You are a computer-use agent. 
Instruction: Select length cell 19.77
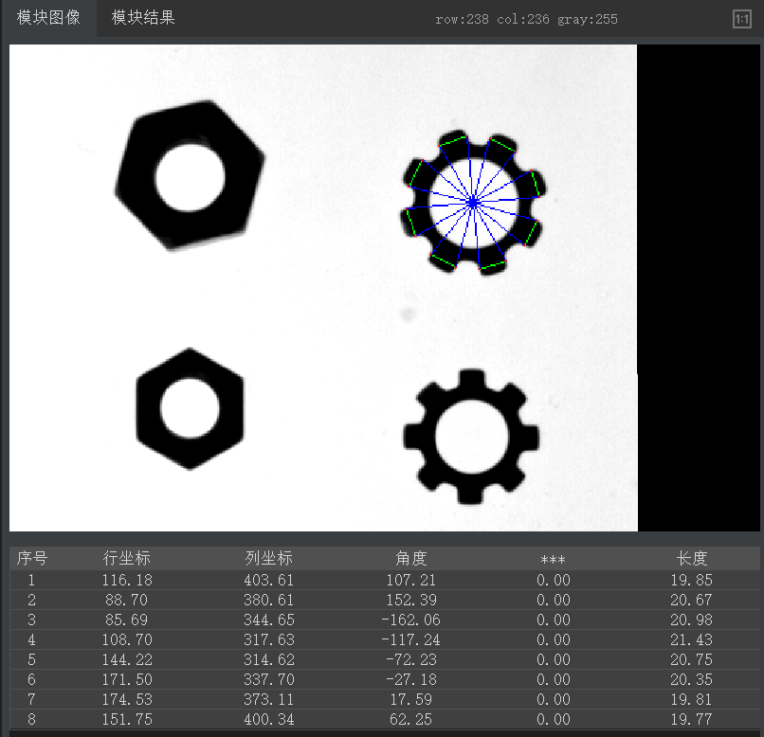pyautogui.click(x=691, y=720)
